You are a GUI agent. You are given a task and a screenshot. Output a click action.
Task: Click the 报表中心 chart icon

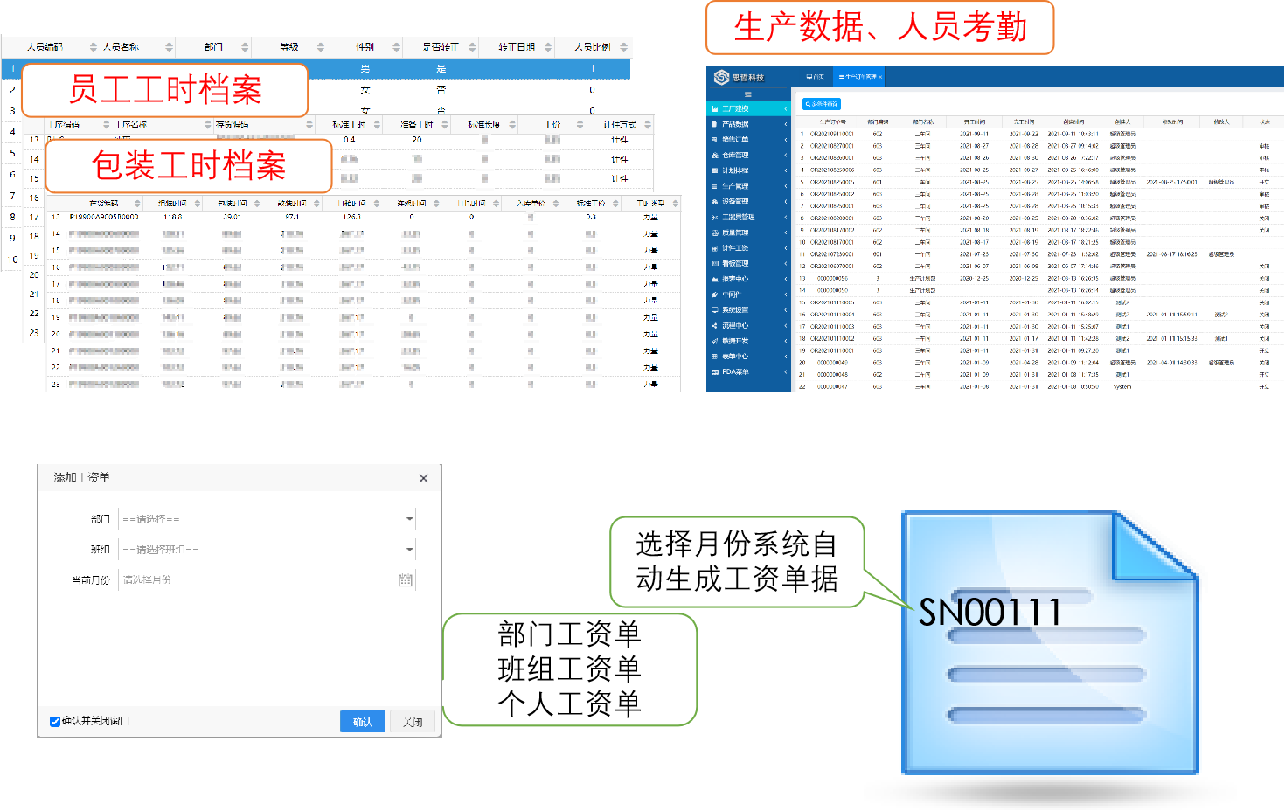click(714, 280)
